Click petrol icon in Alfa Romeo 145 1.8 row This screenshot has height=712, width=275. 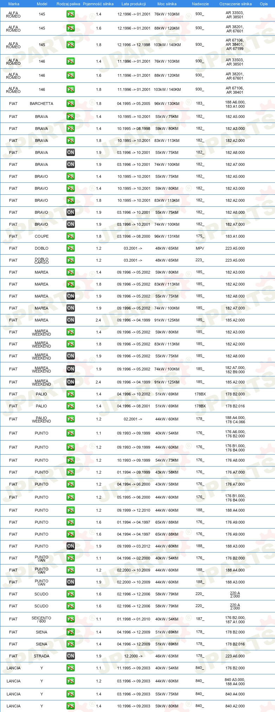[x=71, y=45]
